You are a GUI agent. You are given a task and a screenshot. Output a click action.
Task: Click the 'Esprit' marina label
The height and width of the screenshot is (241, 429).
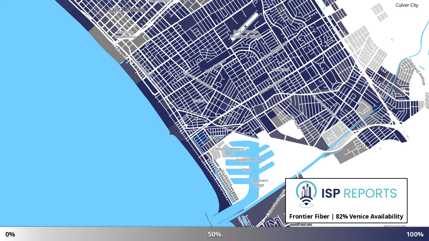click(247, 169)
